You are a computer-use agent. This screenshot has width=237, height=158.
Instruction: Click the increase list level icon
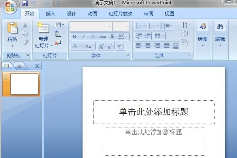tap(147, 36)
